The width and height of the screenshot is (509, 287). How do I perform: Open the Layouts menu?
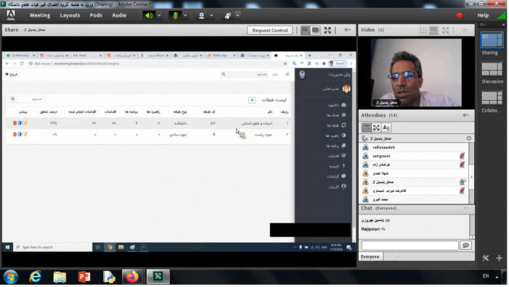click(x=70, y=15)
